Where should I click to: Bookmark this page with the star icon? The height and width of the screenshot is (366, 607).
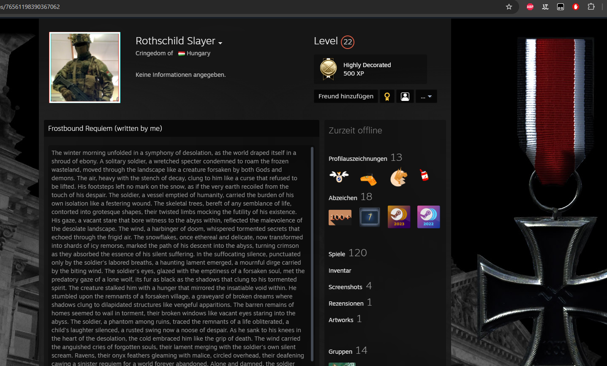509,7
